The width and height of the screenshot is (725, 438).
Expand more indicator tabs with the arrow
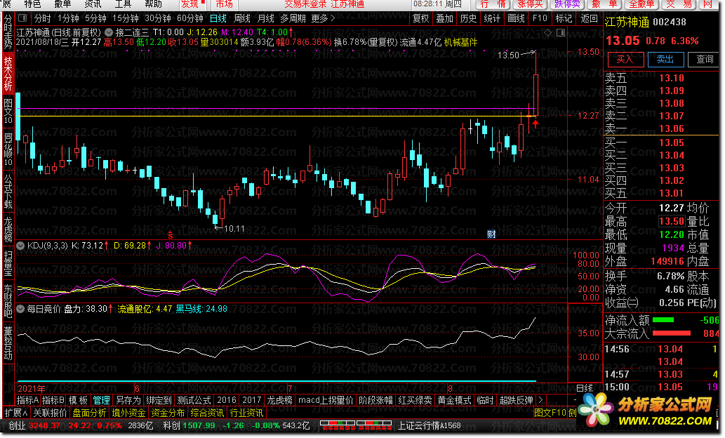coord(540,400)
